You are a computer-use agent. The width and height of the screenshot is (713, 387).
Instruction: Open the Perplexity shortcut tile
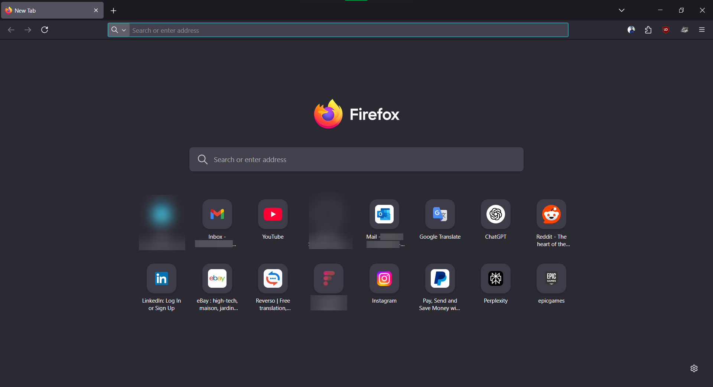496,278
